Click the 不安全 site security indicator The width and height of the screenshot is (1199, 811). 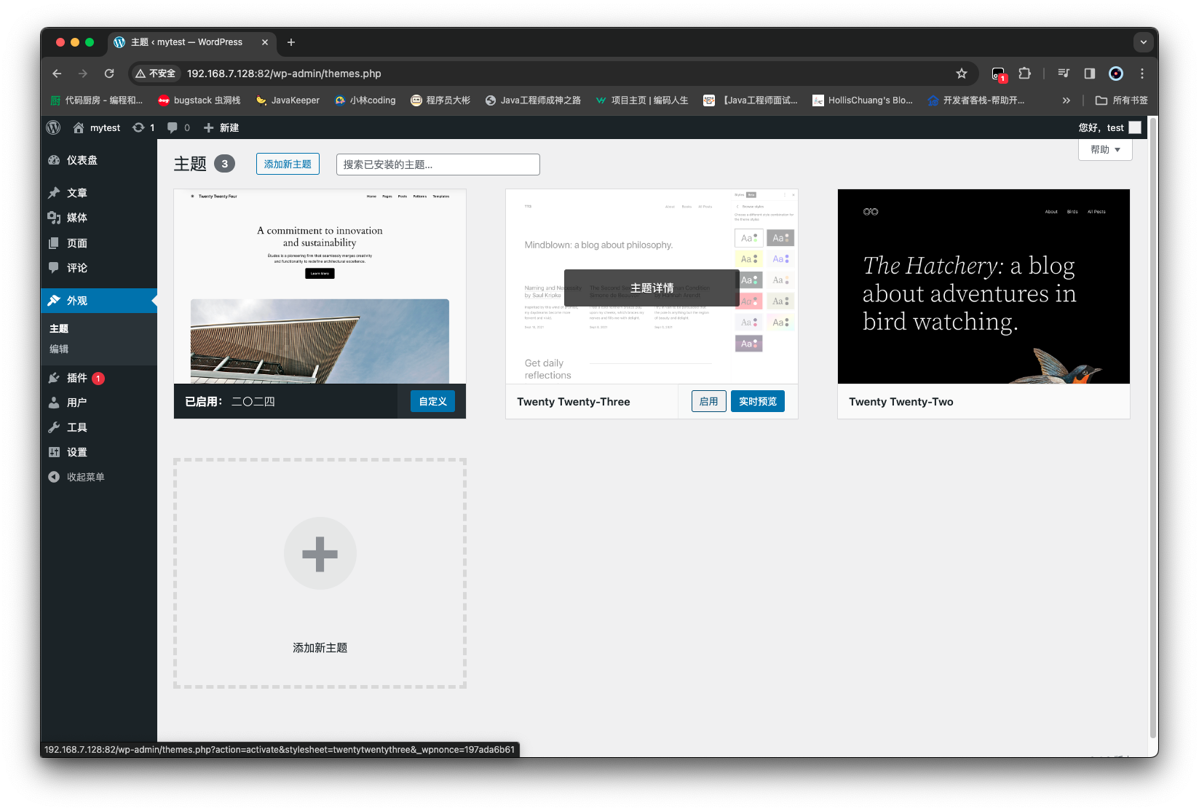pyautogui.click(x=155, y=74)
